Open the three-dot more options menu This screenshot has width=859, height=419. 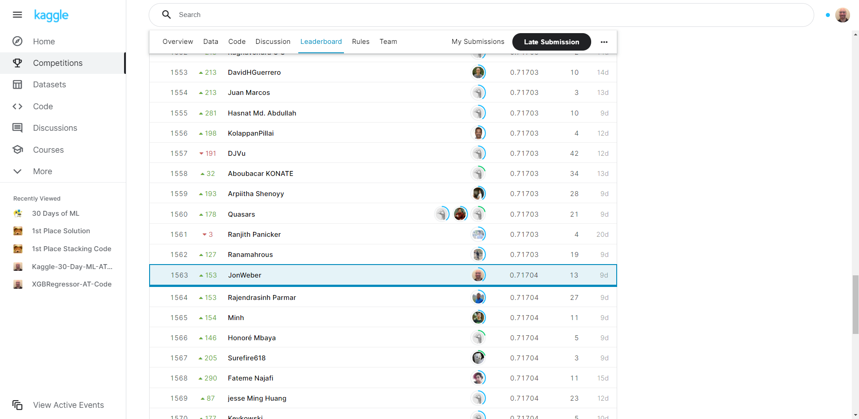tap(604, 42)
